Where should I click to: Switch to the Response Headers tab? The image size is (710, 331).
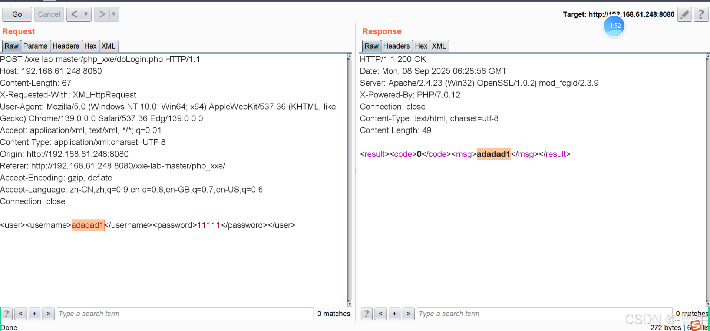point(396,46)
